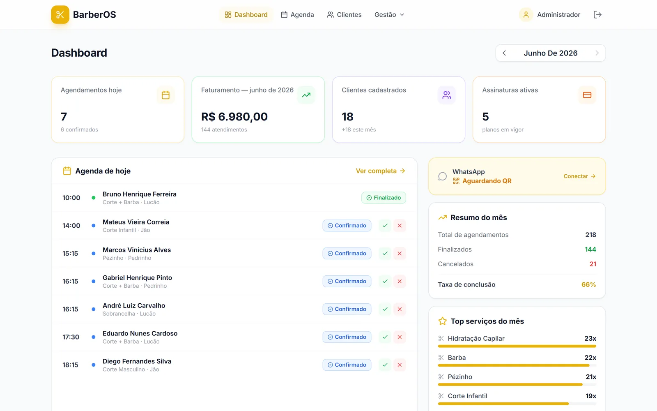Cancel Eduardo Nunes Cardoso appointment with X

(400, 337)
